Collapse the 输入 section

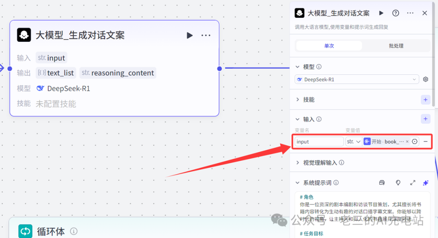point(298,119)
